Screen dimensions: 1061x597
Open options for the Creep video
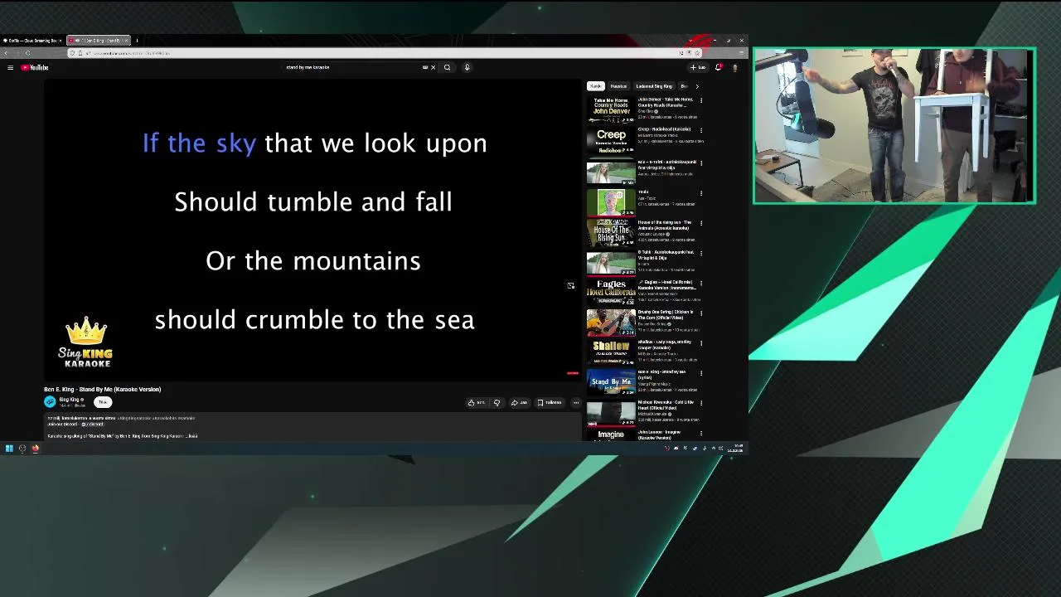pos(701,130)
